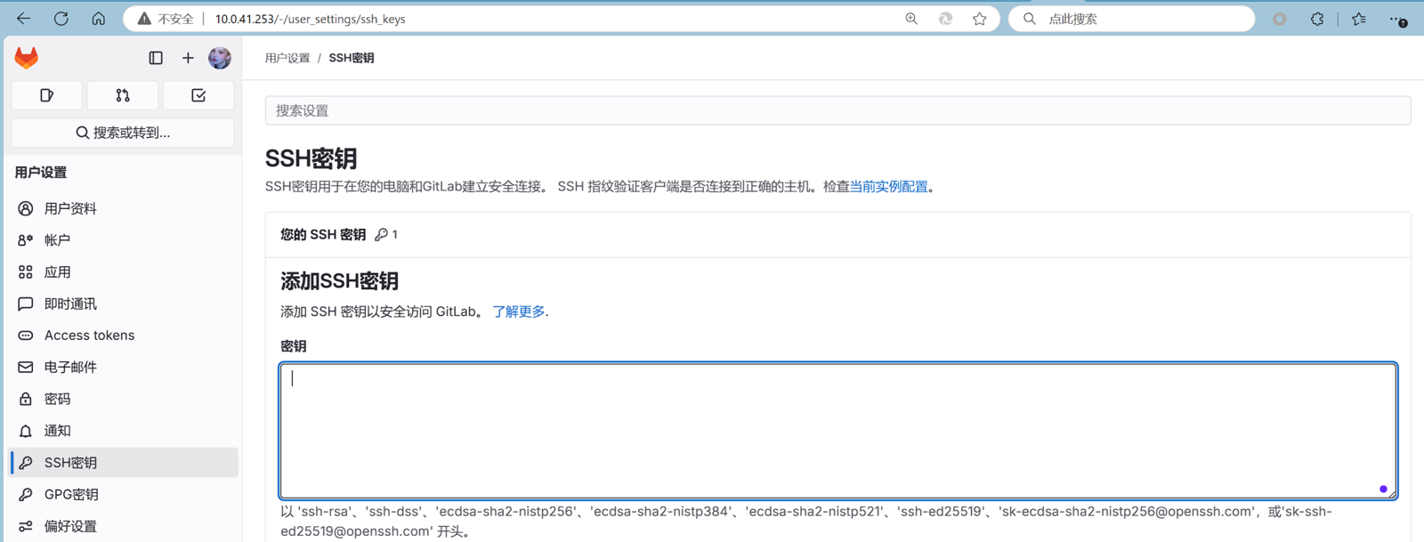Open merge requests icon button
This screenshot has width=1424, height=542.
(x=123, y=95)
